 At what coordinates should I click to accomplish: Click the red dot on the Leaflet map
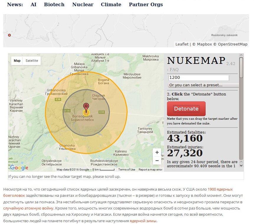[x=9, y=35]
